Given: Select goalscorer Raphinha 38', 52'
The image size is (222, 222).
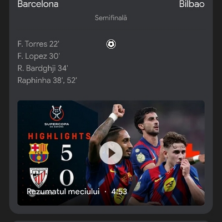Looking at the screenshot, I should [47, 80].
